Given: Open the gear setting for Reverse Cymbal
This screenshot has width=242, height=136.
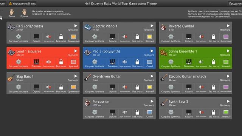Looking at the screenshot, I should pos(171,37).
